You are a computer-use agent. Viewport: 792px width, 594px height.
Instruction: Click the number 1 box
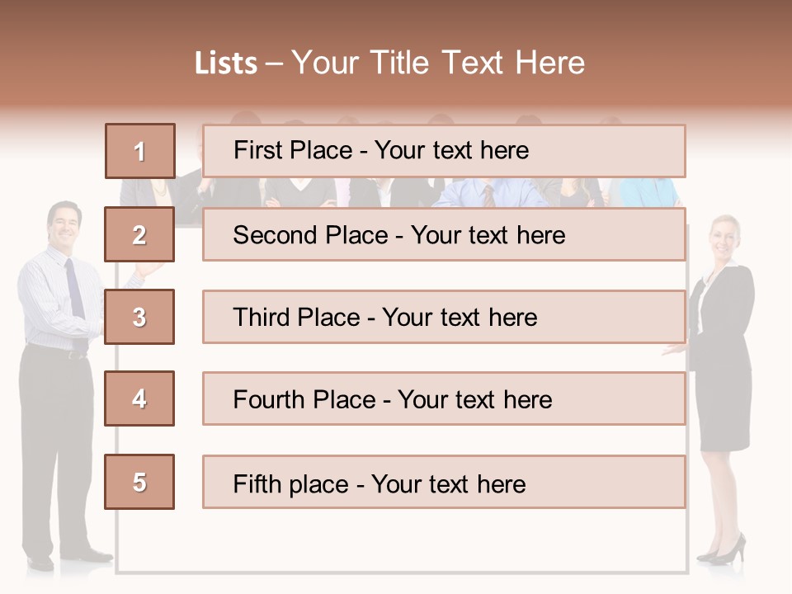[140, 151]
